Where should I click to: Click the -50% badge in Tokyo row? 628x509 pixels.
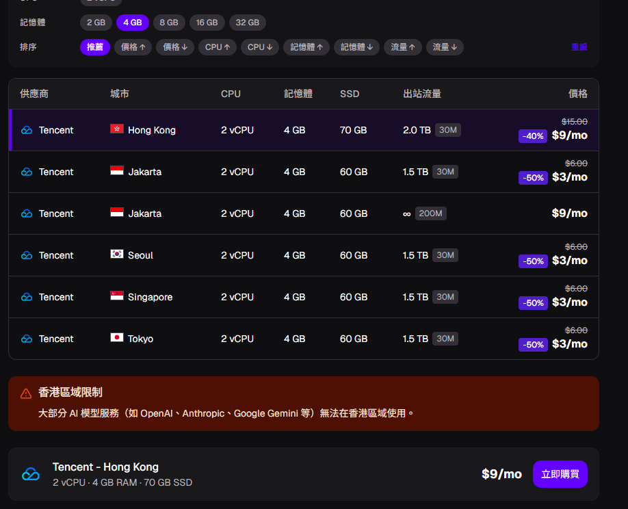click(533, 345)
